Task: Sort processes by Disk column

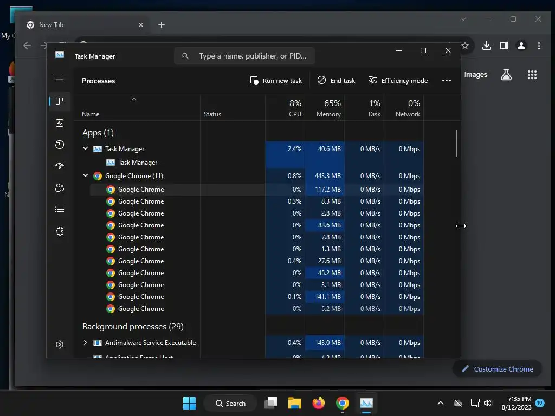Action: click(364, 107)
